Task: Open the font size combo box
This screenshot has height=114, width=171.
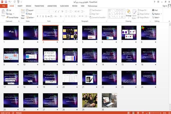Action: 52,11
